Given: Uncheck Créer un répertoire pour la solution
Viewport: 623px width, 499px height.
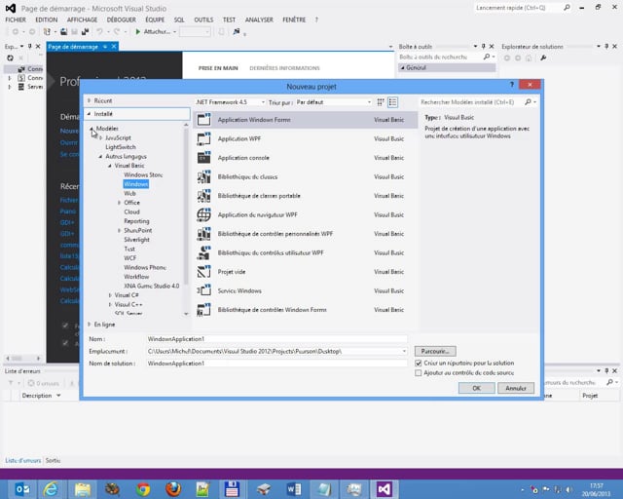Looking at the screenshot, I should (x=418, y=363).
